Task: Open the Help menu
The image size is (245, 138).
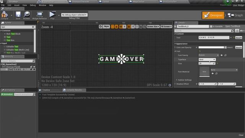Action: tap(51, 5)
